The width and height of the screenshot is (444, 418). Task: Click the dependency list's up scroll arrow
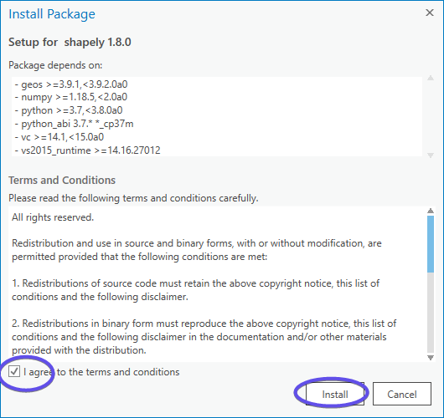[x=431, y=78]
